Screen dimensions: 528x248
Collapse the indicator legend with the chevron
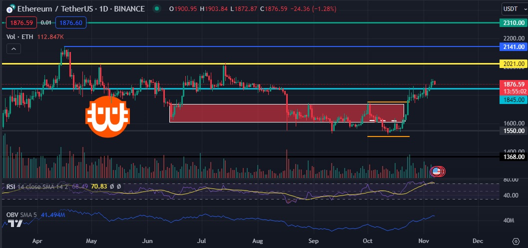pos(13,49)
